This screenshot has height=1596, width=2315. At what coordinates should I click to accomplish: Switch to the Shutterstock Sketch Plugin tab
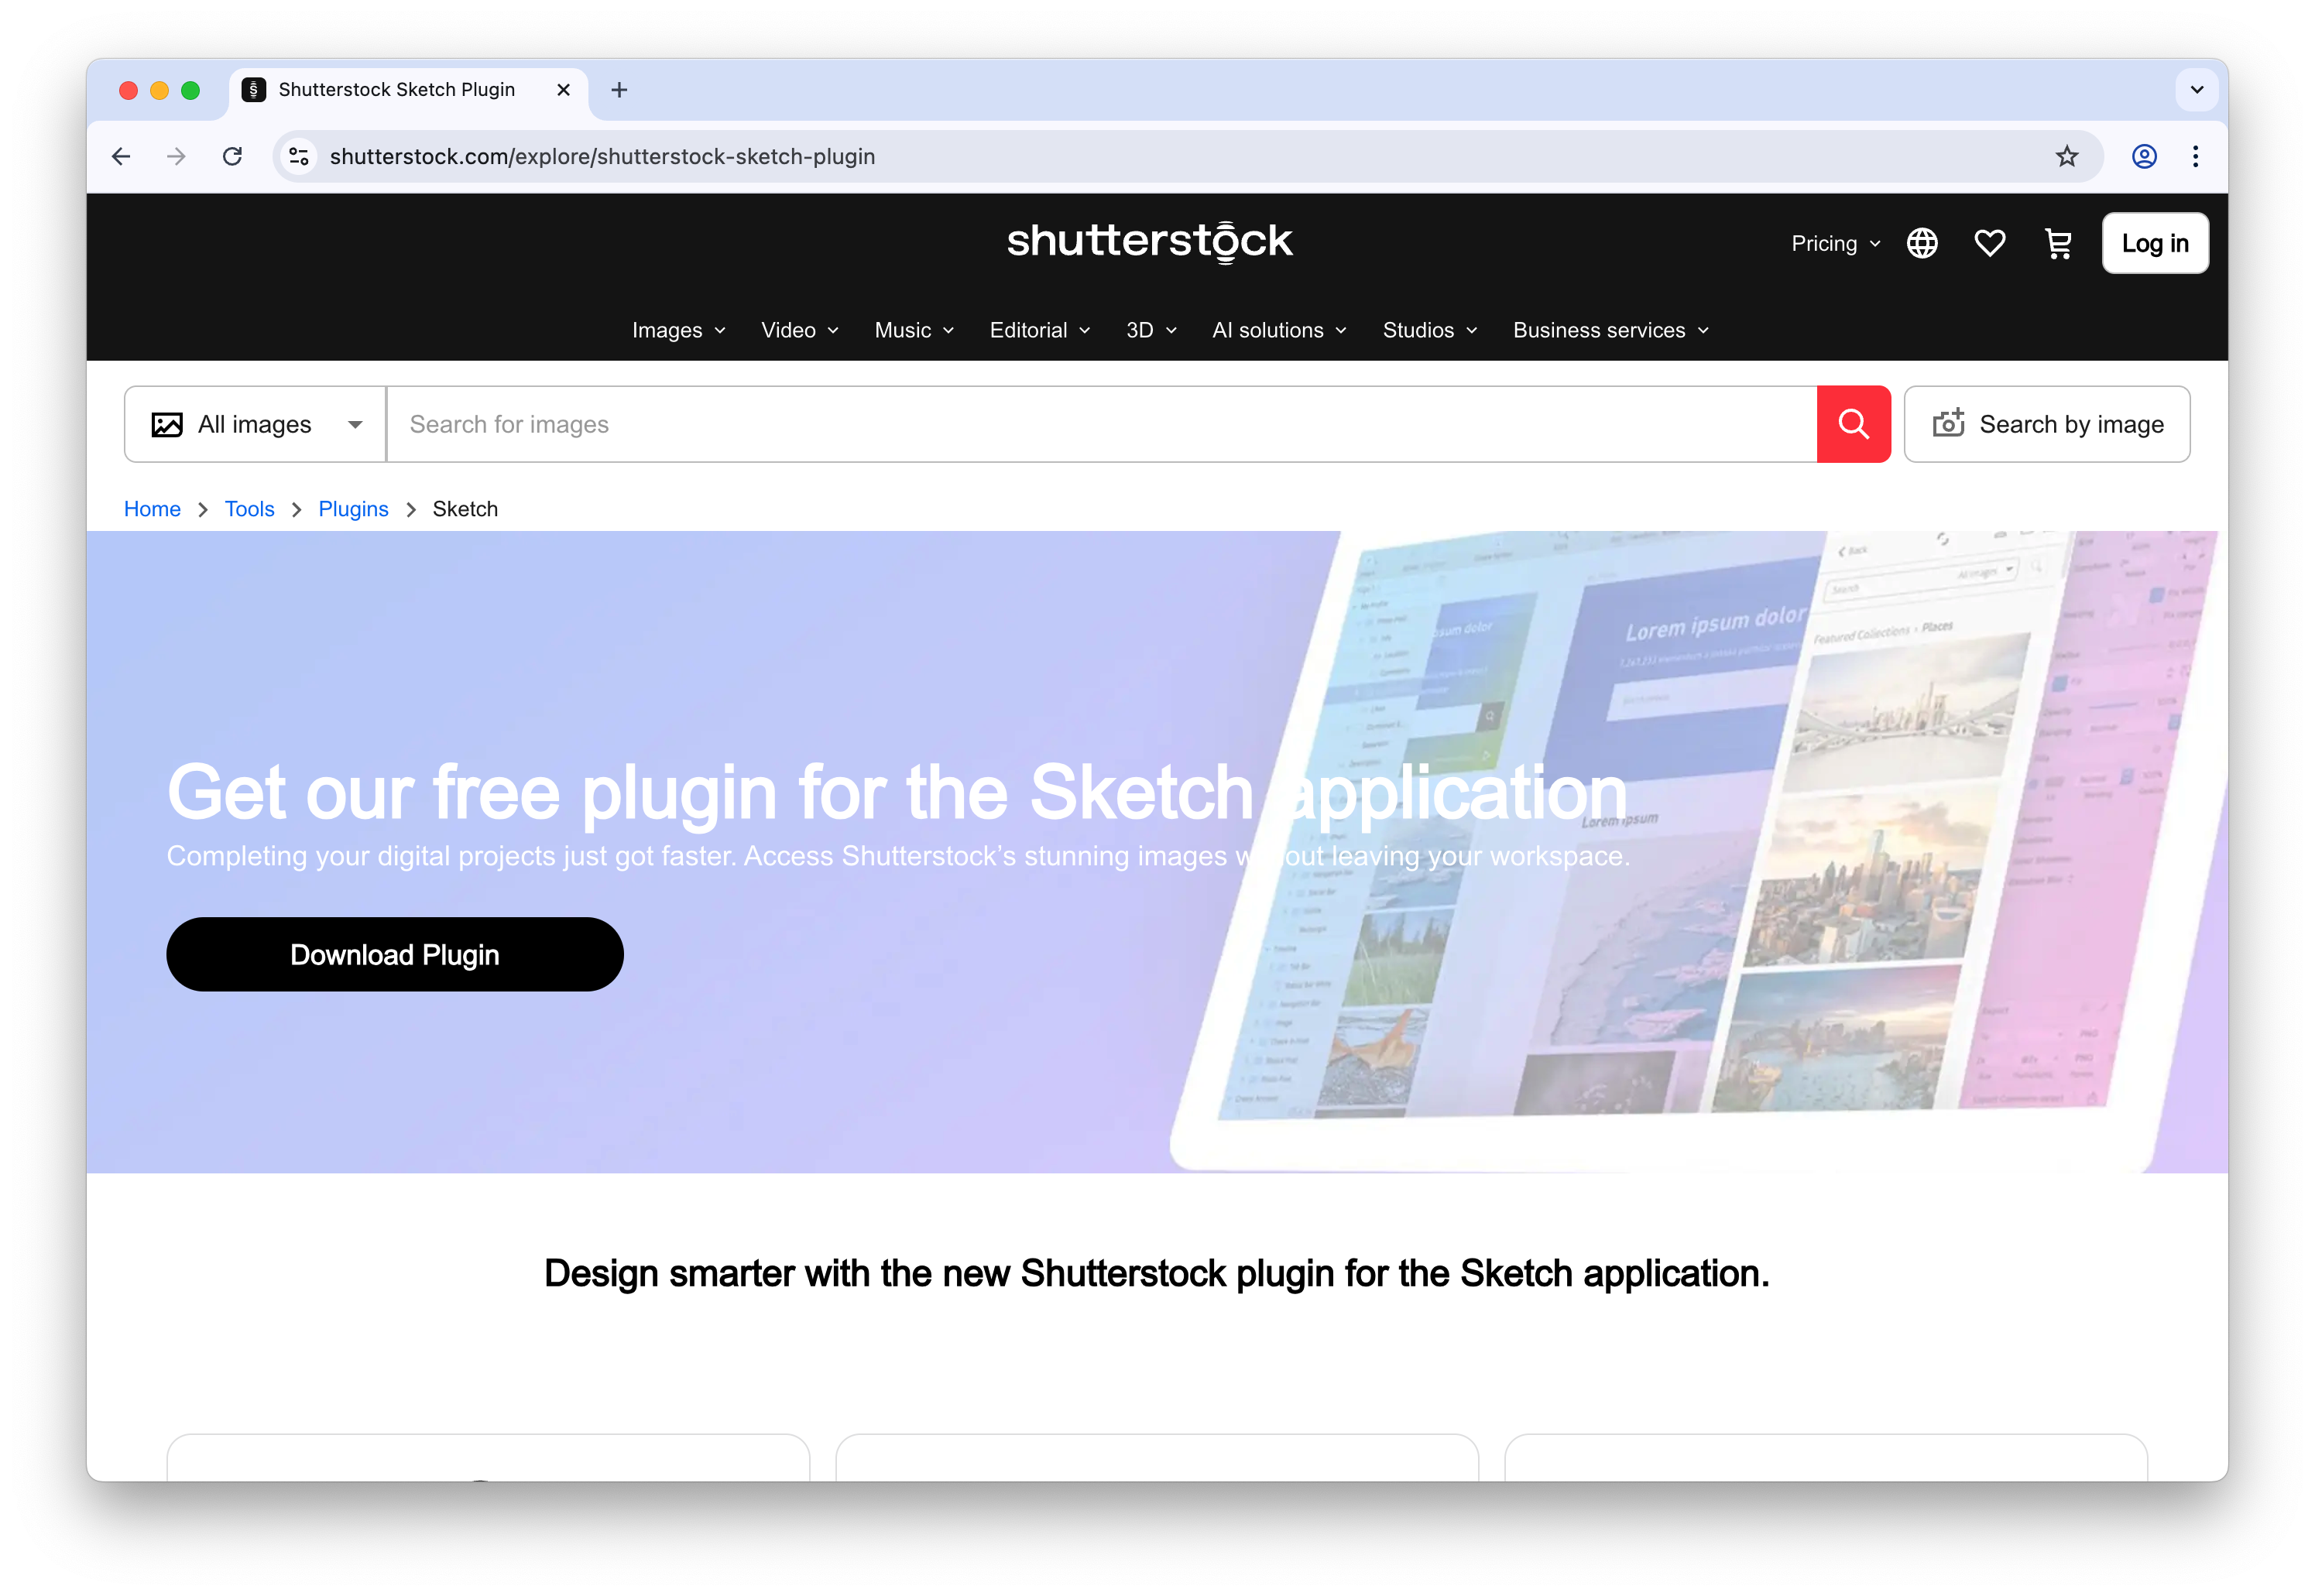coord(396,90)
